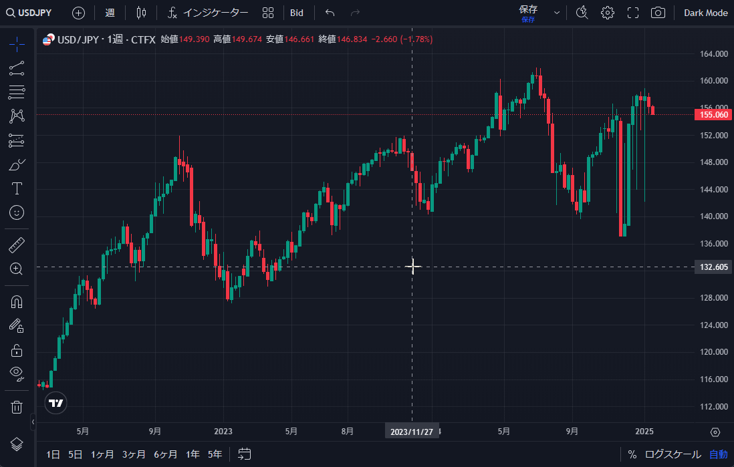The image size is (734, 467).
Task: Select the 1年 time range
Action: point(193,454)
